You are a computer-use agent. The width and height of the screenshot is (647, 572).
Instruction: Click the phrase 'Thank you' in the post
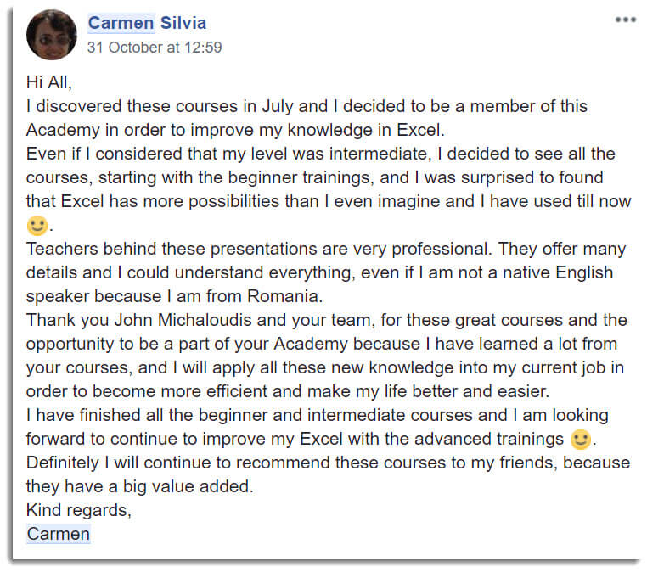[x=68, y=320]
